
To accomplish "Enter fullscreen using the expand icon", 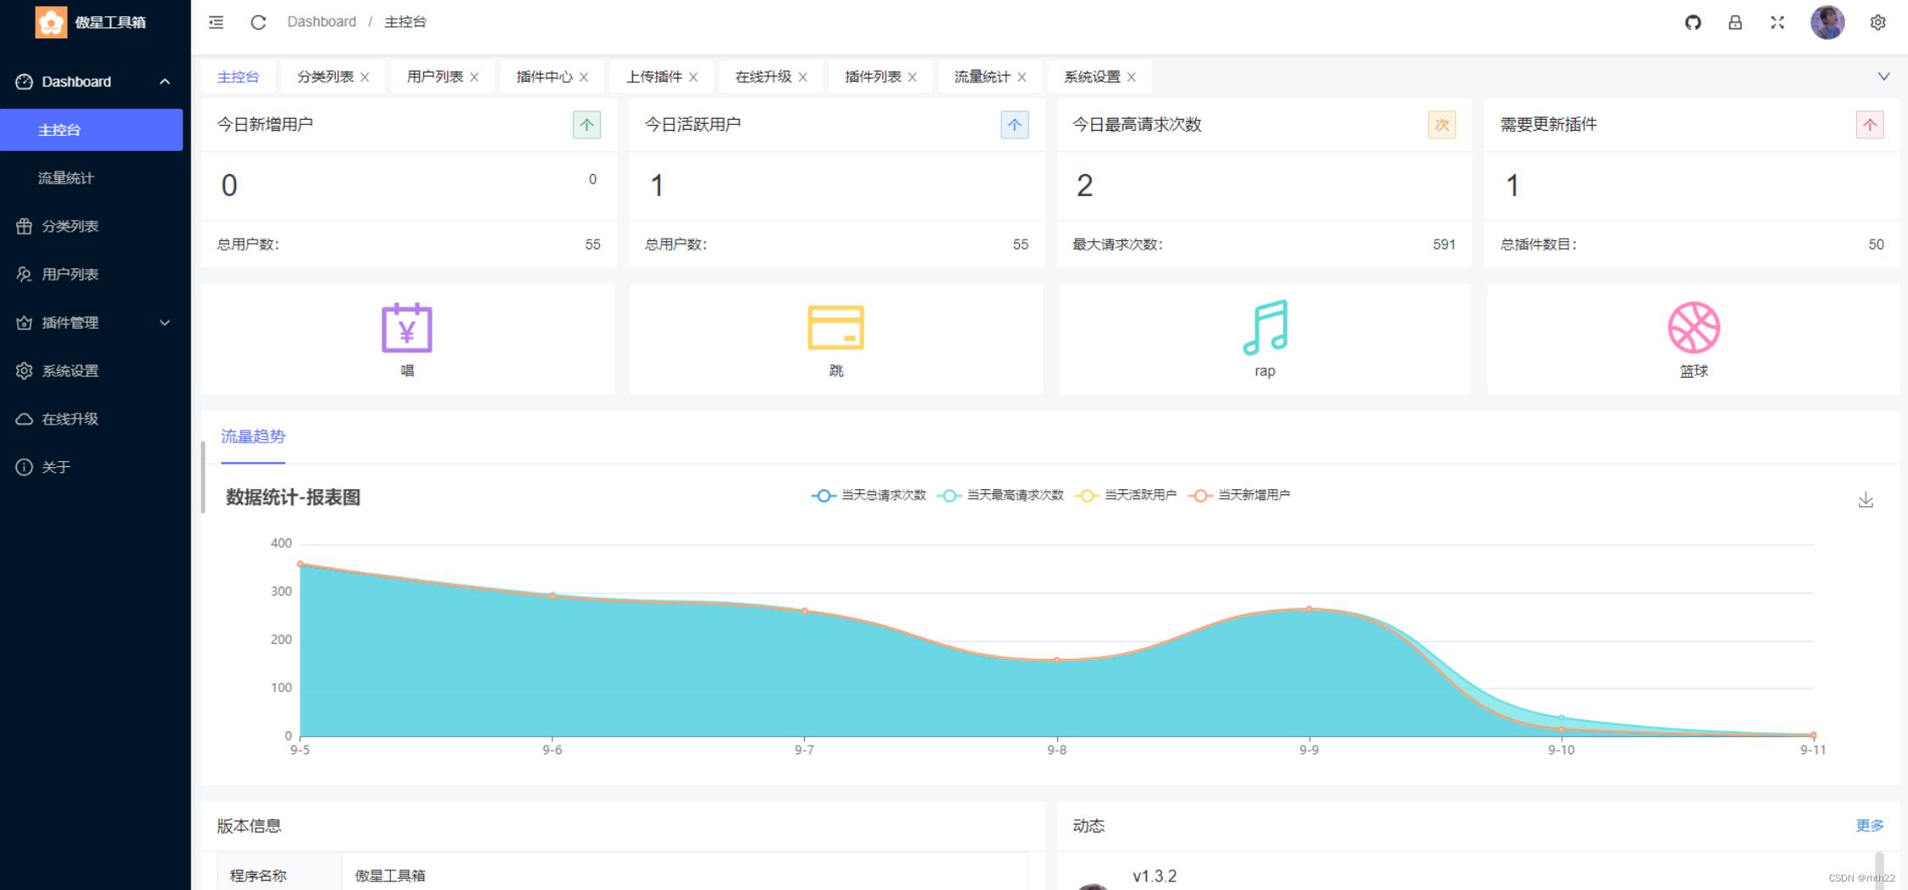I will click(x=1777, y=23).
